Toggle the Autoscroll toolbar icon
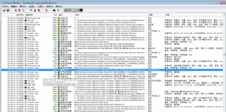The image size is (226, 112). pos(20,10)
